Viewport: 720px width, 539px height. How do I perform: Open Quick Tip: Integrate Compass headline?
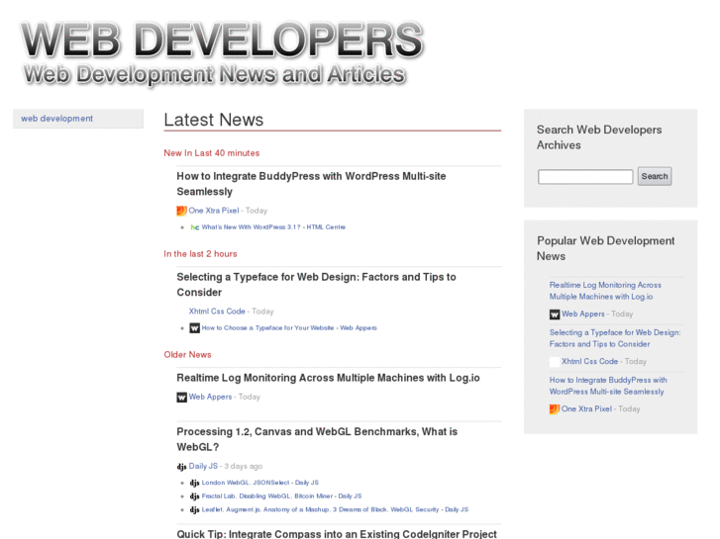[337, 534]
